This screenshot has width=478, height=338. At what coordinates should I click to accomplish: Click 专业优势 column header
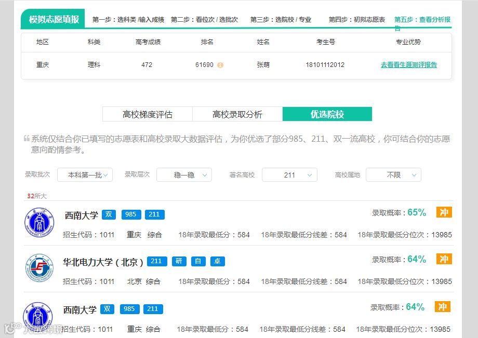(x=408, y=42)
